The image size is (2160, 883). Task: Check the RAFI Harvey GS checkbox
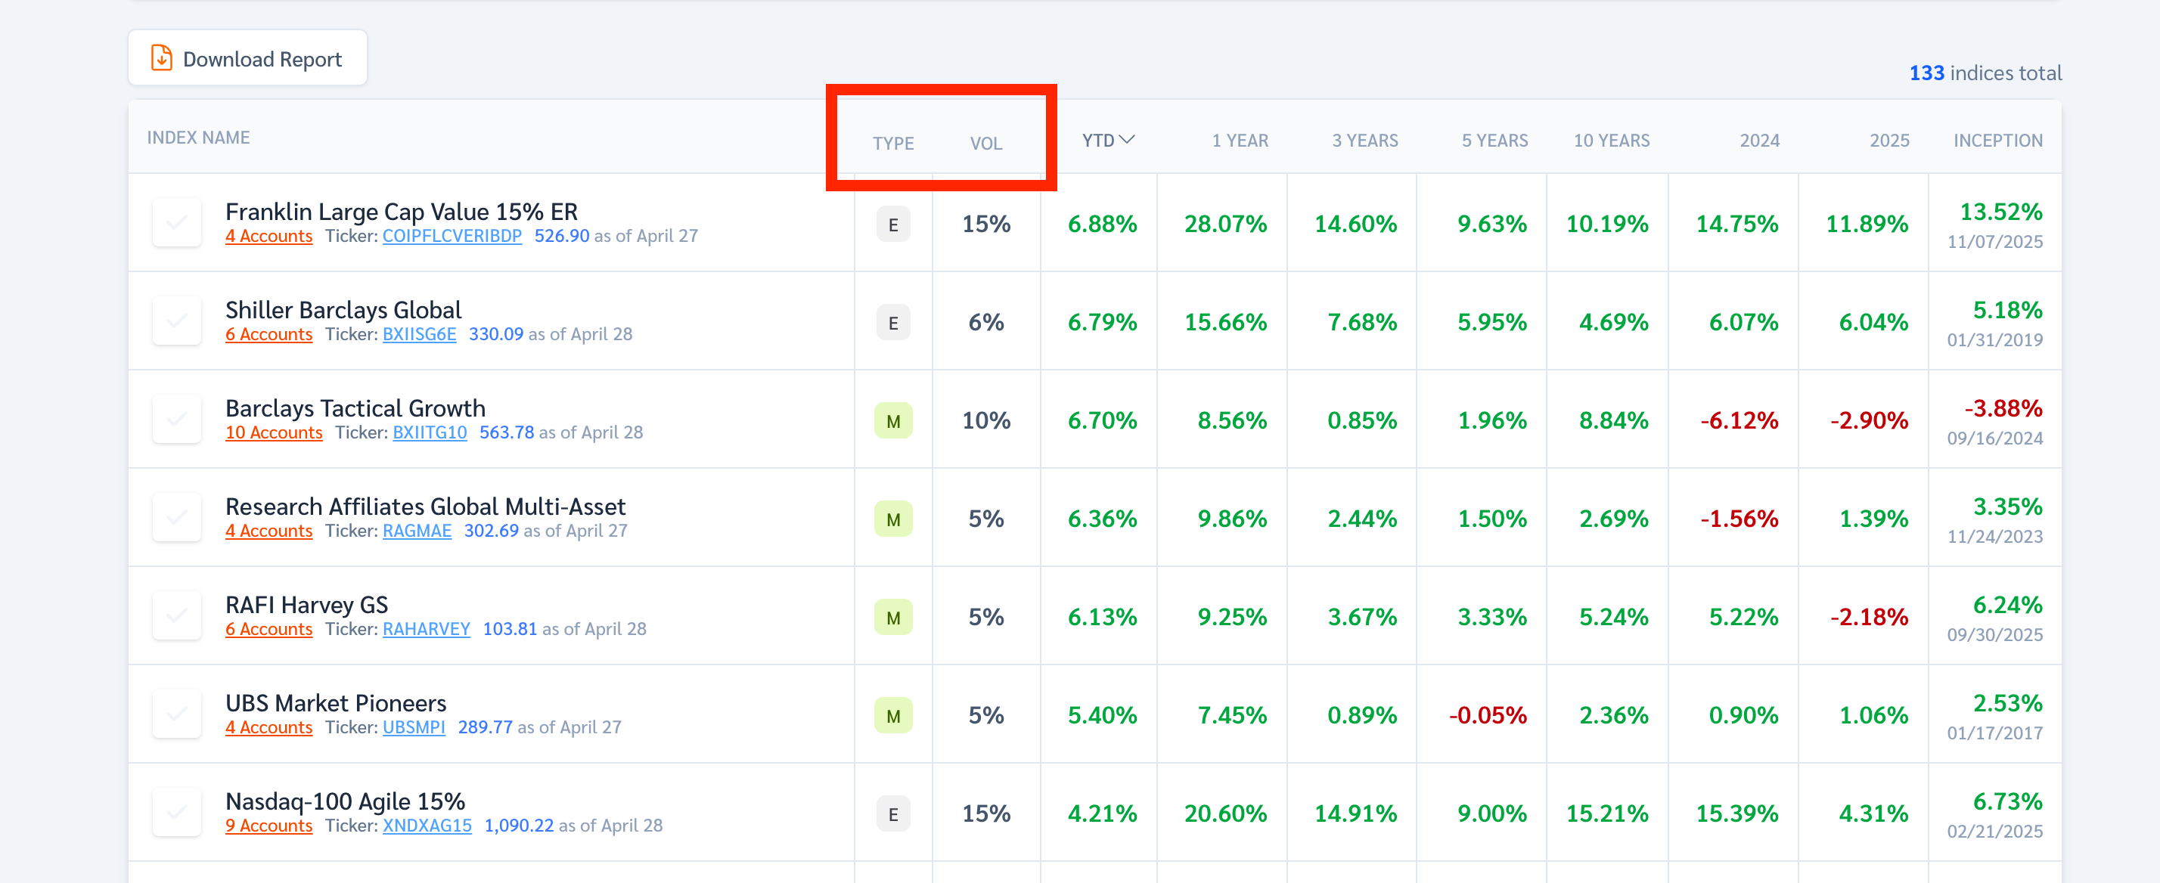tap(177, 615)
